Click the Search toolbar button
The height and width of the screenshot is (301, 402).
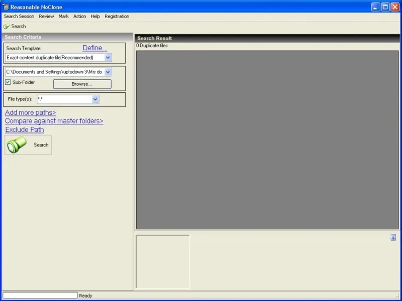coord(15,27)
